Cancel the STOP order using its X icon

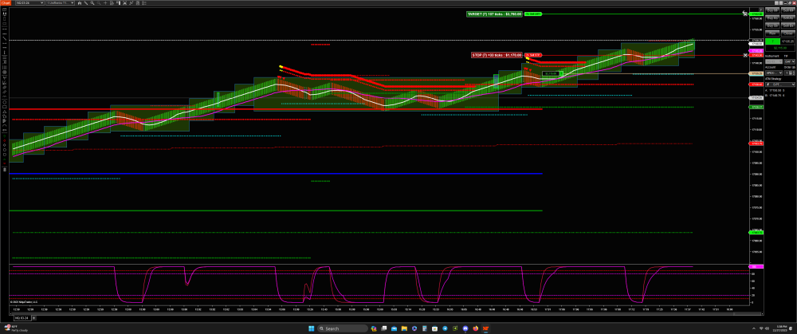point(745,55)
